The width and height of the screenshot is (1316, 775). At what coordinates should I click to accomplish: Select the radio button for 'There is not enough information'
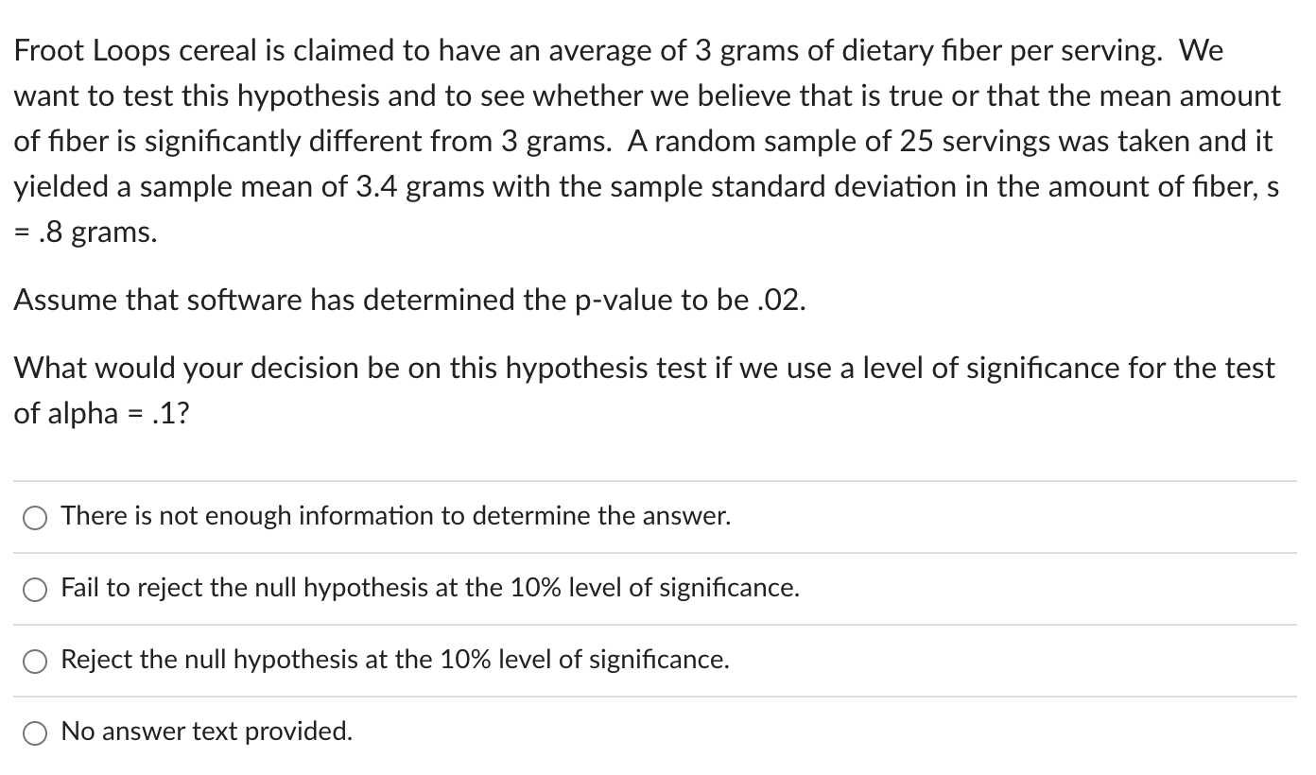[x=34, y=516]
